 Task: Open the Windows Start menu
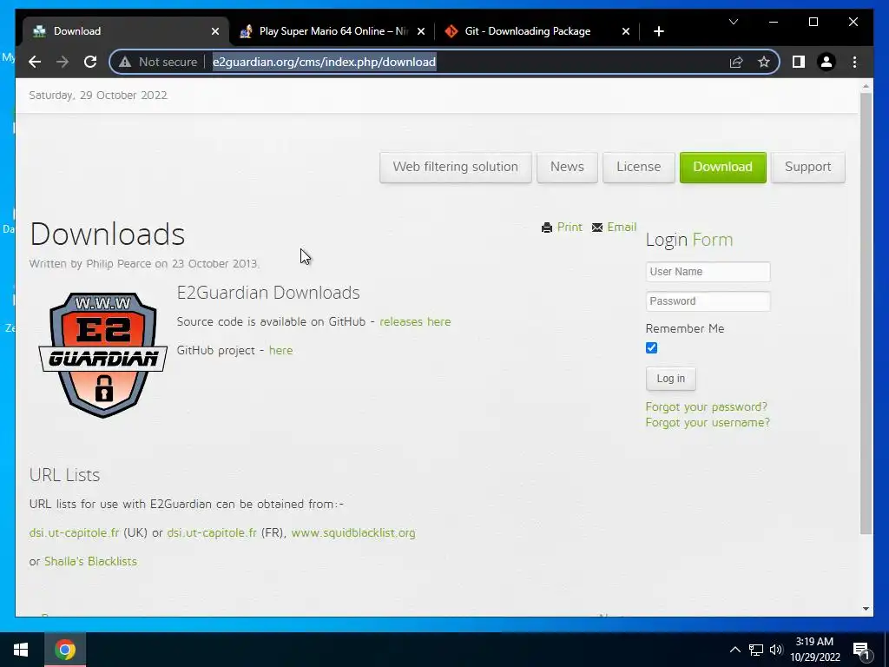[x=21, y=650]
